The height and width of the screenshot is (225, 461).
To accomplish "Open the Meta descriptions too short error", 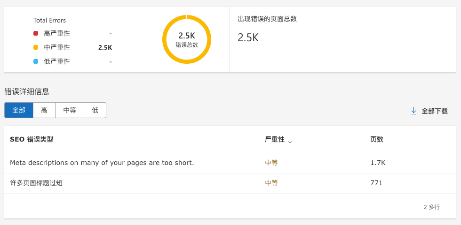I will pyautogui.click(x=102, y=163).
